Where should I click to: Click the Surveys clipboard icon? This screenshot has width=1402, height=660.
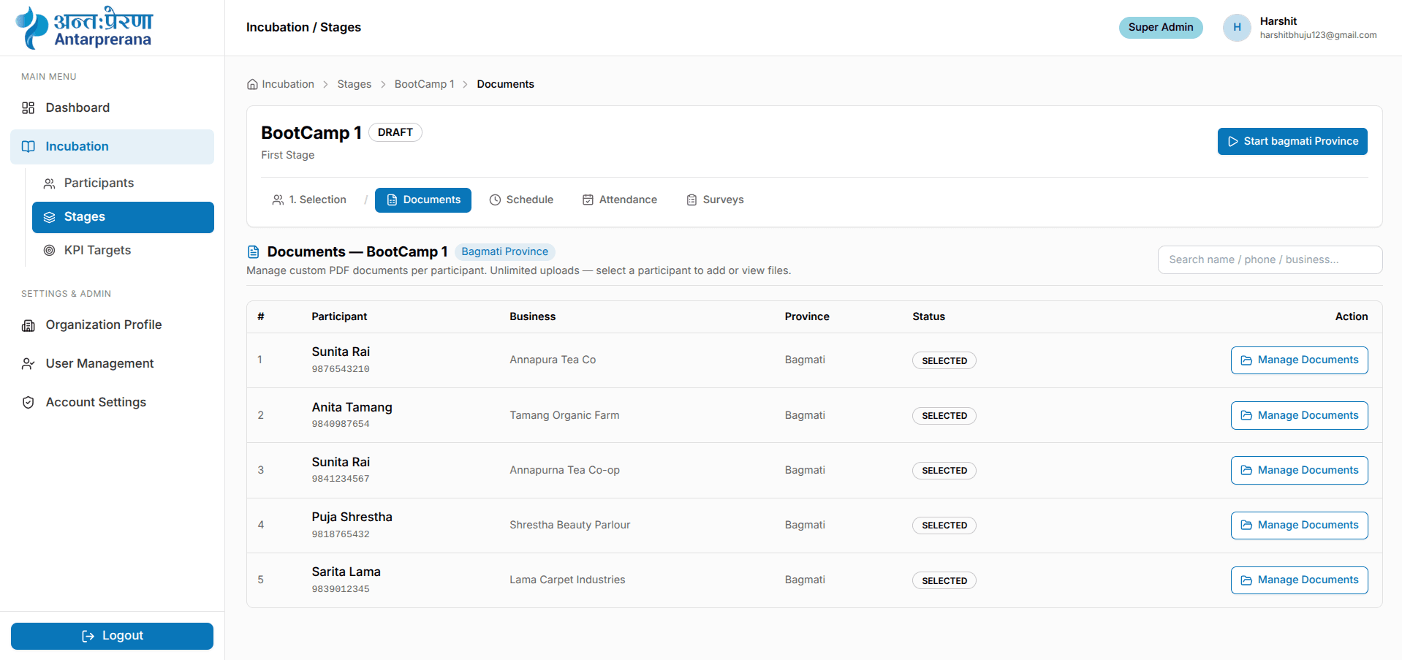691,200
